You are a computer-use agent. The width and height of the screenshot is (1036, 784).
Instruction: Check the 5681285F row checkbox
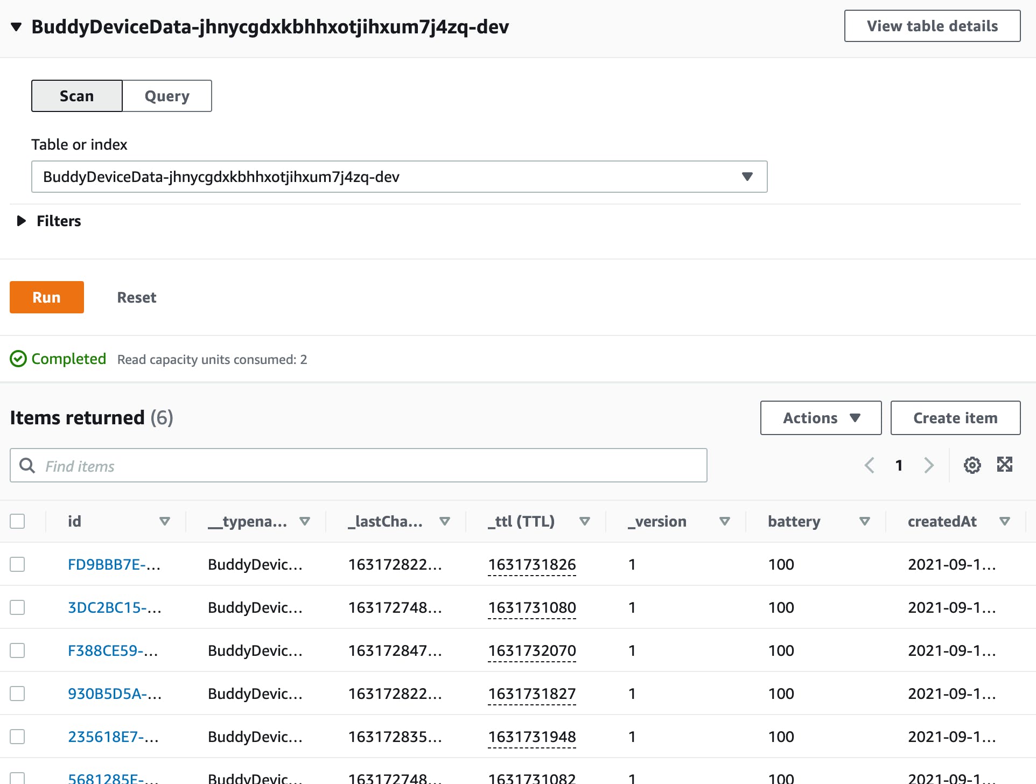[17, 779]
